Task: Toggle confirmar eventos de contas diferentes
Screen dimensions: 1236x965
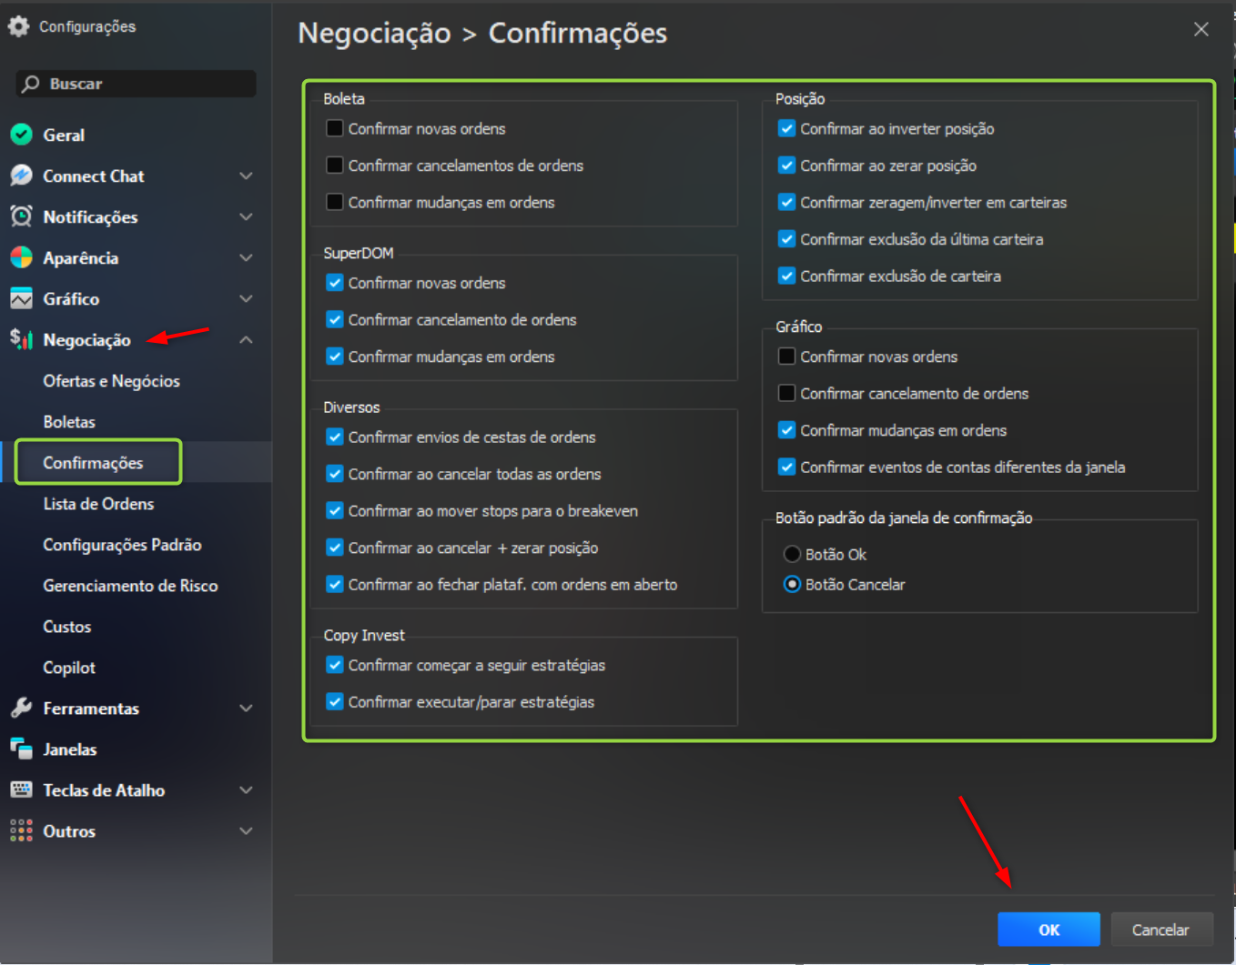Action: [787, 467]
